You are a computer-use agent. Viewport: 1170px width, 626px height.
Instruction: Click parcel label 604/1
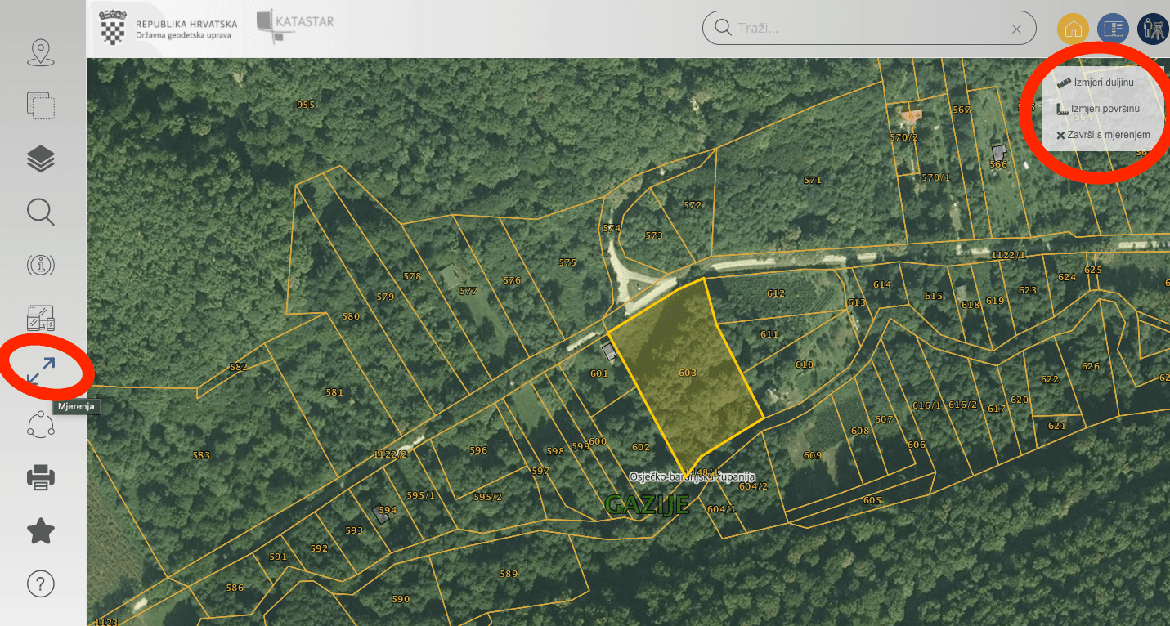click(722, 509)
